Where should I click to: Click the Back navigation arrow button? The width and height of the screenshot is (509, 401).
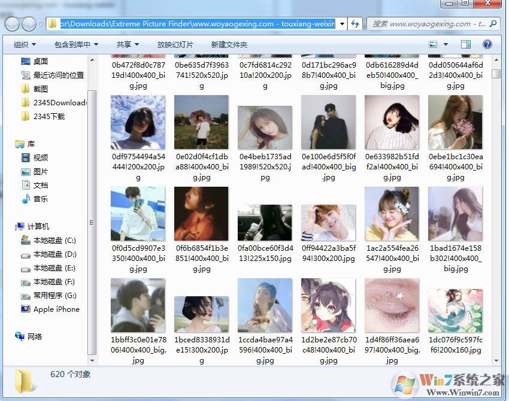(13, 24)
